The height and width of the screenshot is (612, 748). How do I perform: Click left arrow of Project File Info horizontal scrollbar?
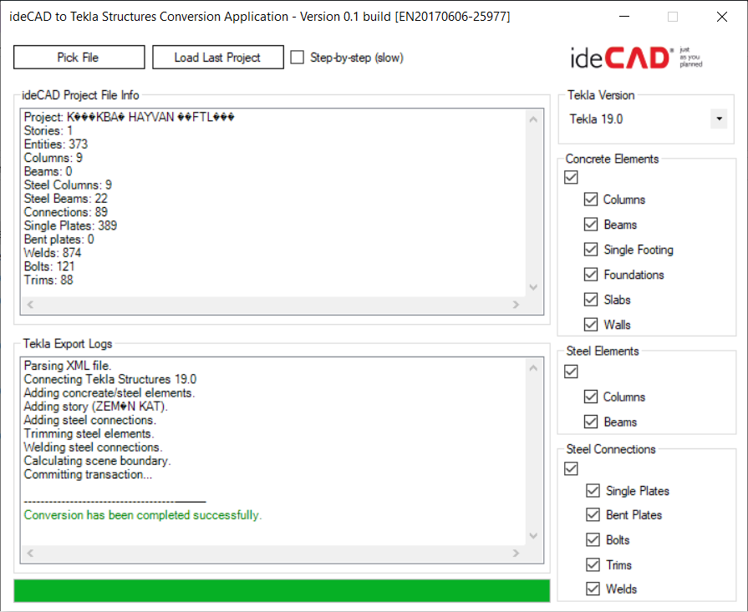tap(31, 305)
